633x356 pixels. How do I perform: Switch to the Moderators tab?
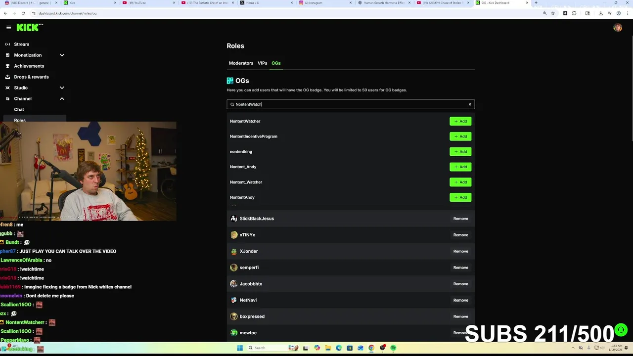tap(241, 63)
